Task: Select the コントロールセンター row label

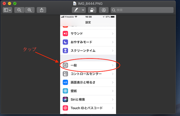Action: [x=86, y=74]
